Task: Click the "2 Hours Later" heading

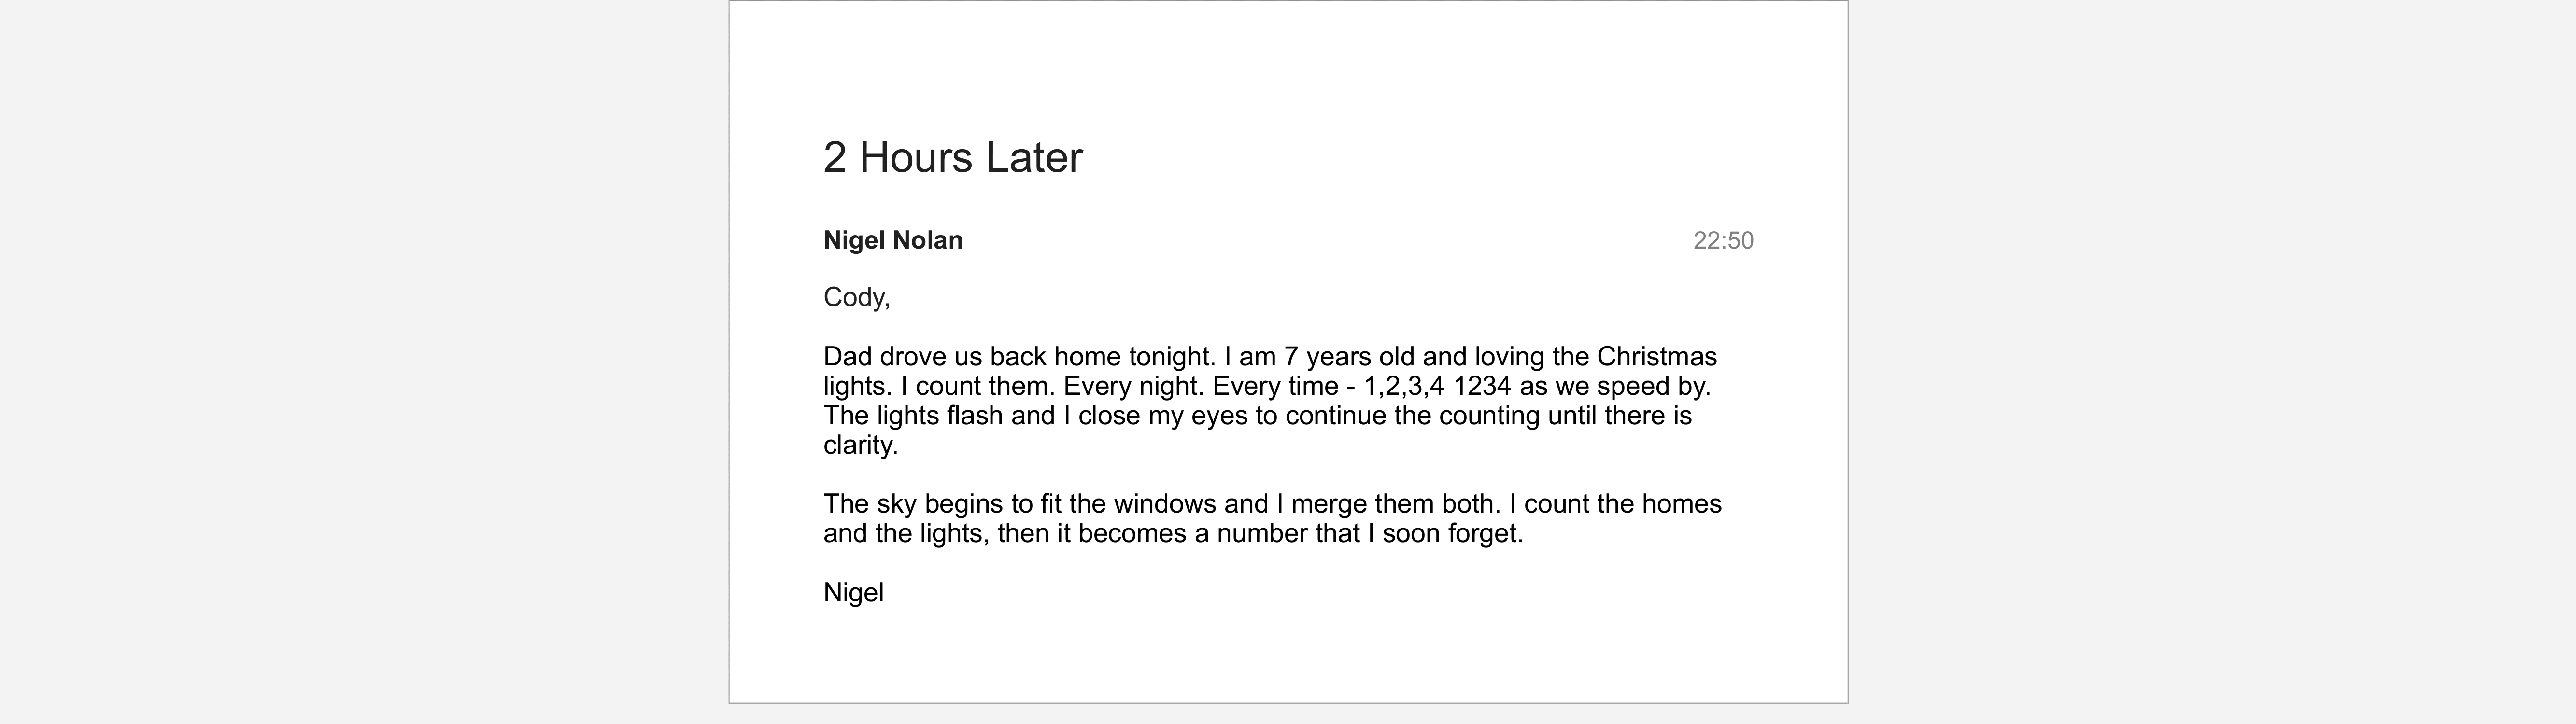Action: [x=952, y=158]
